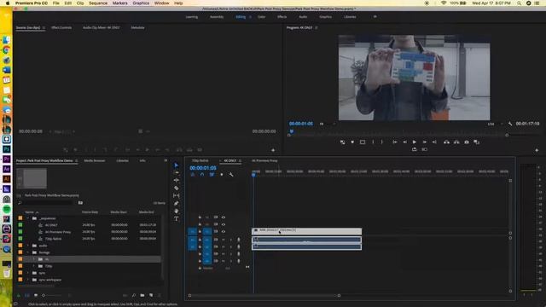546x307 pixels.
Task: Click the Lift button in Program monitor
Action: pyautogui.click(x=446, y=142)
